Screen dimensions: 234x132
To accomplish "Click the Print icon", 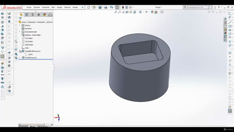I will click(x=106, y=7).
